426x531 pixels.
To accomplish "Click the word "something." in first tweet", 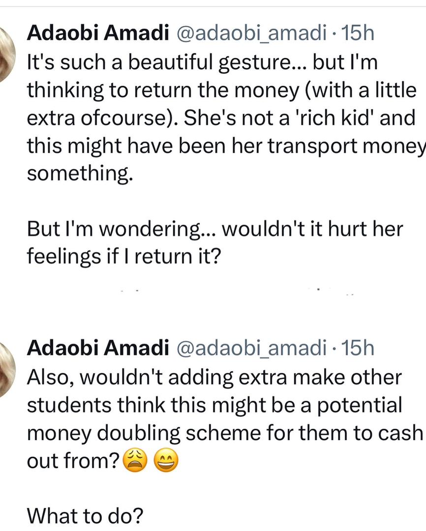I will click(79, 175).
